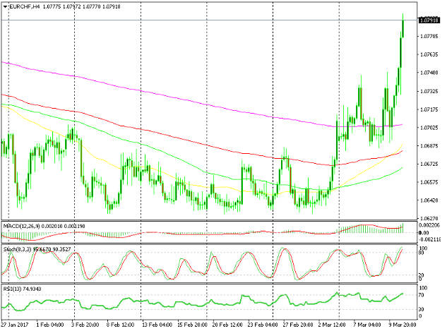
Task: Click the current price label 1.07918
Action: (429, 20)
